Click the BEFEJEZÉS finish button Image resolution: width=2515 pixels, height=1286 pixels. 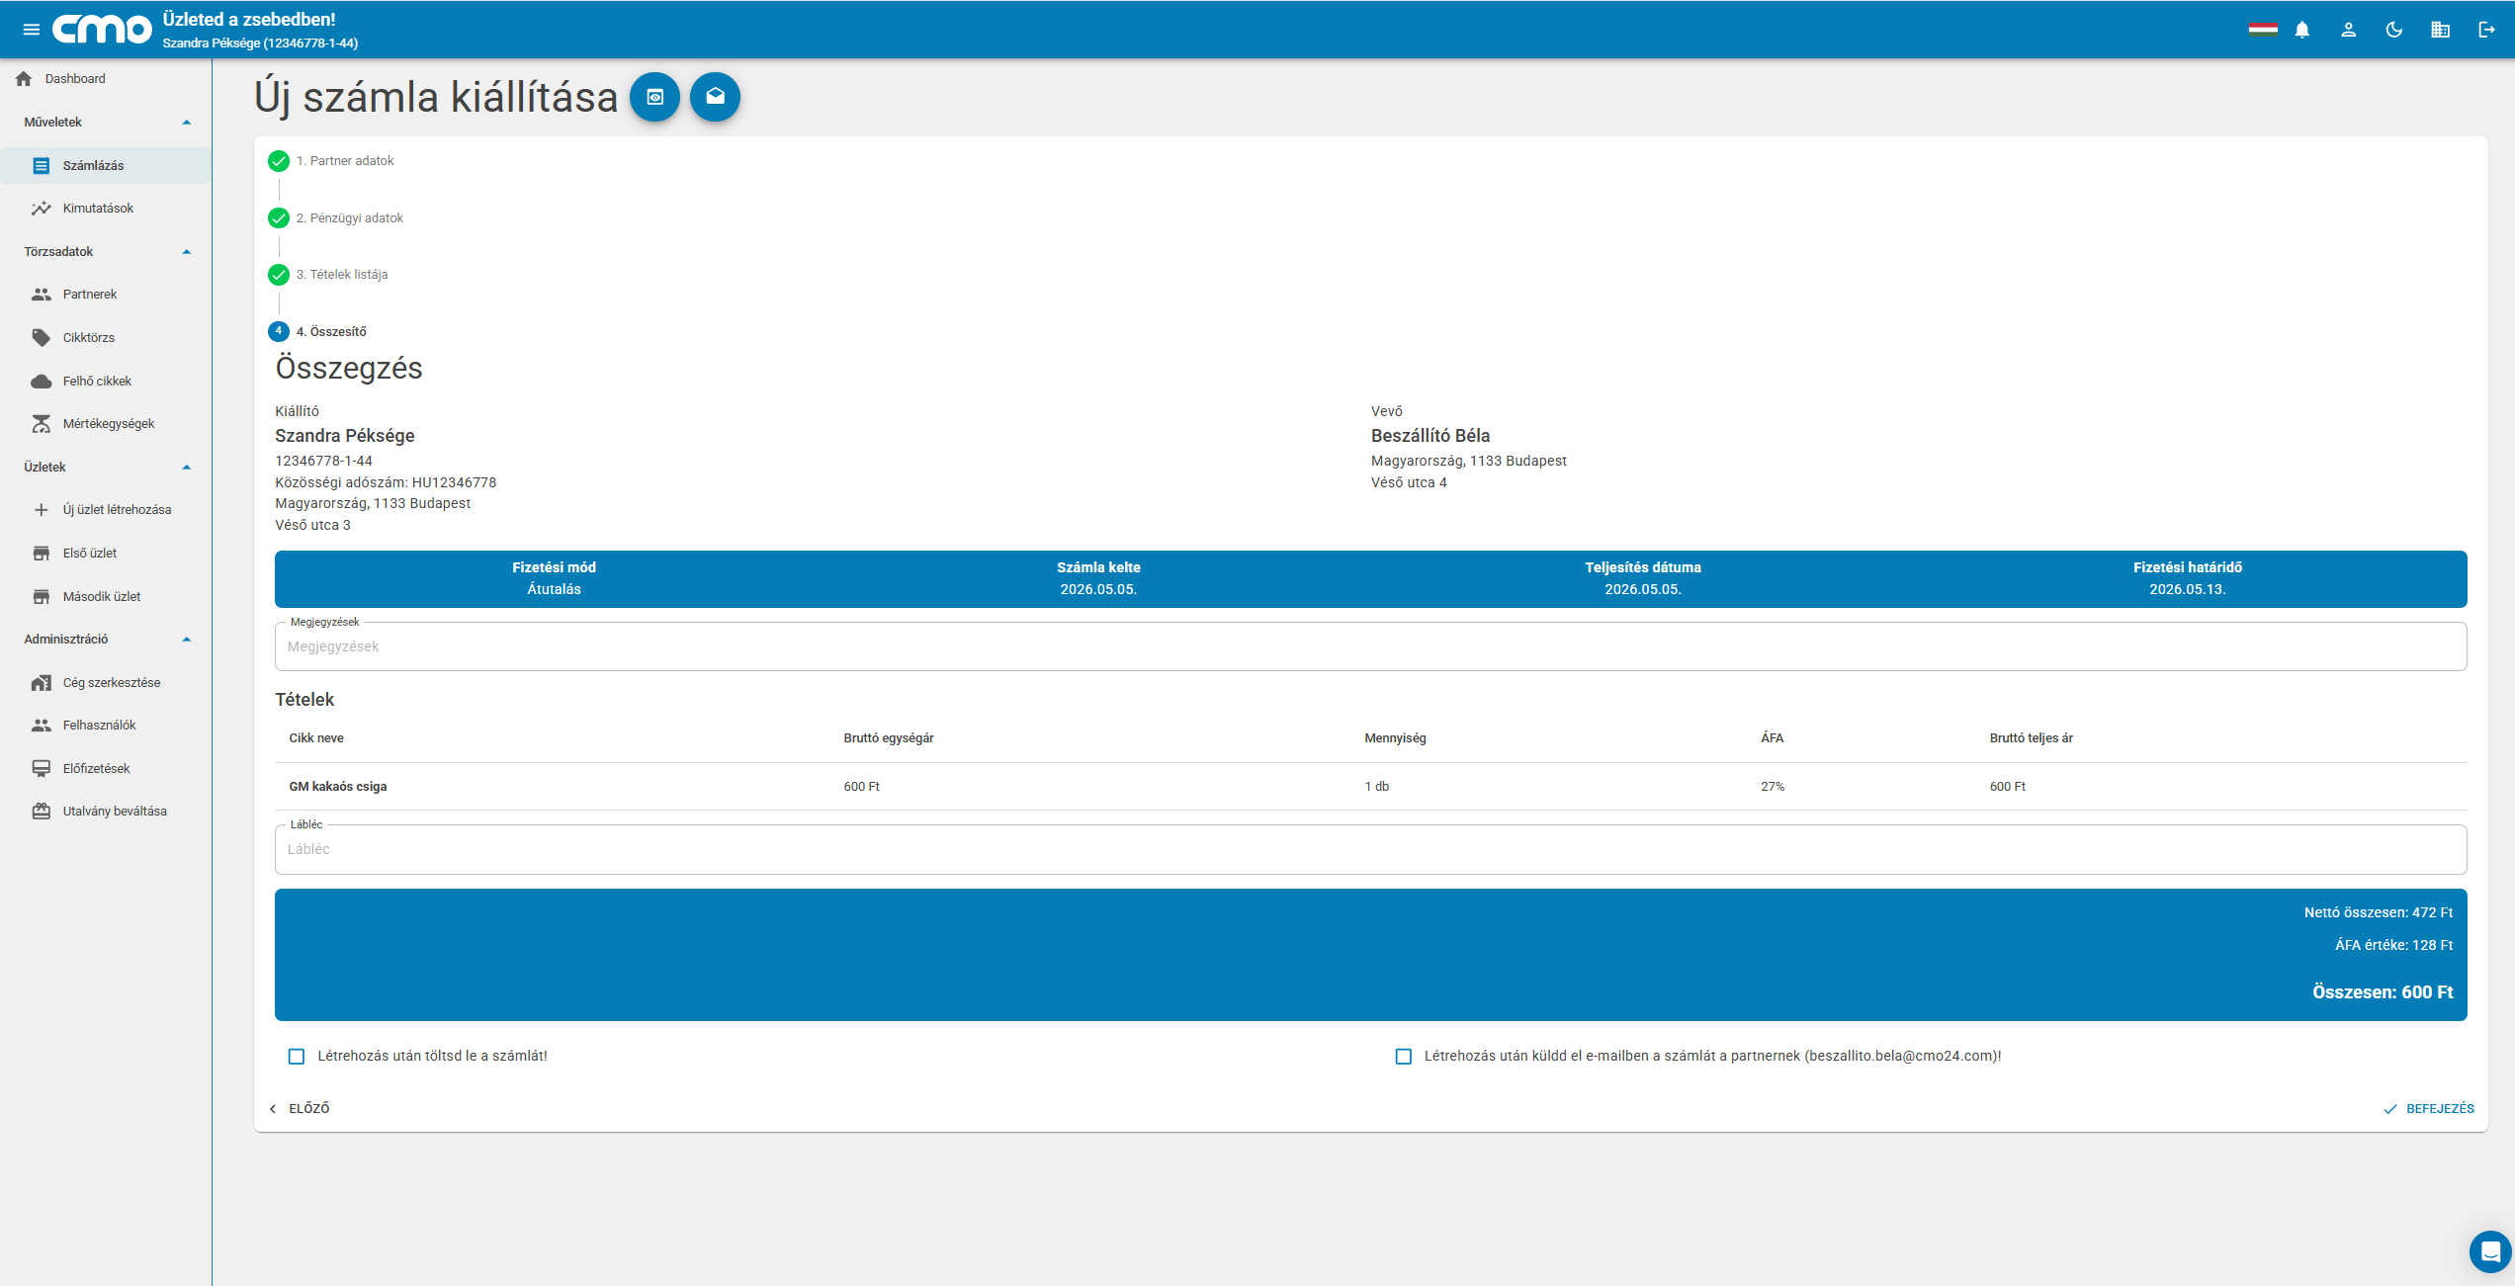tap(2429, 1109)
